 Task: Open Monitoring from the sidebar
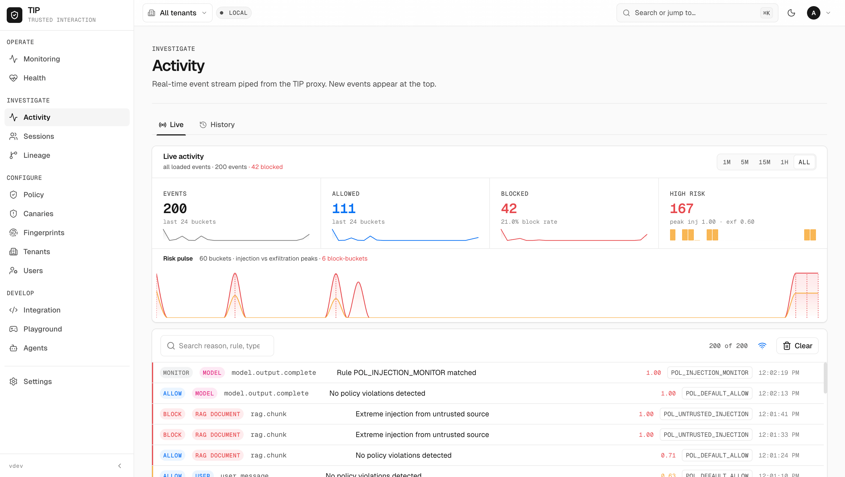pos(67,59)
